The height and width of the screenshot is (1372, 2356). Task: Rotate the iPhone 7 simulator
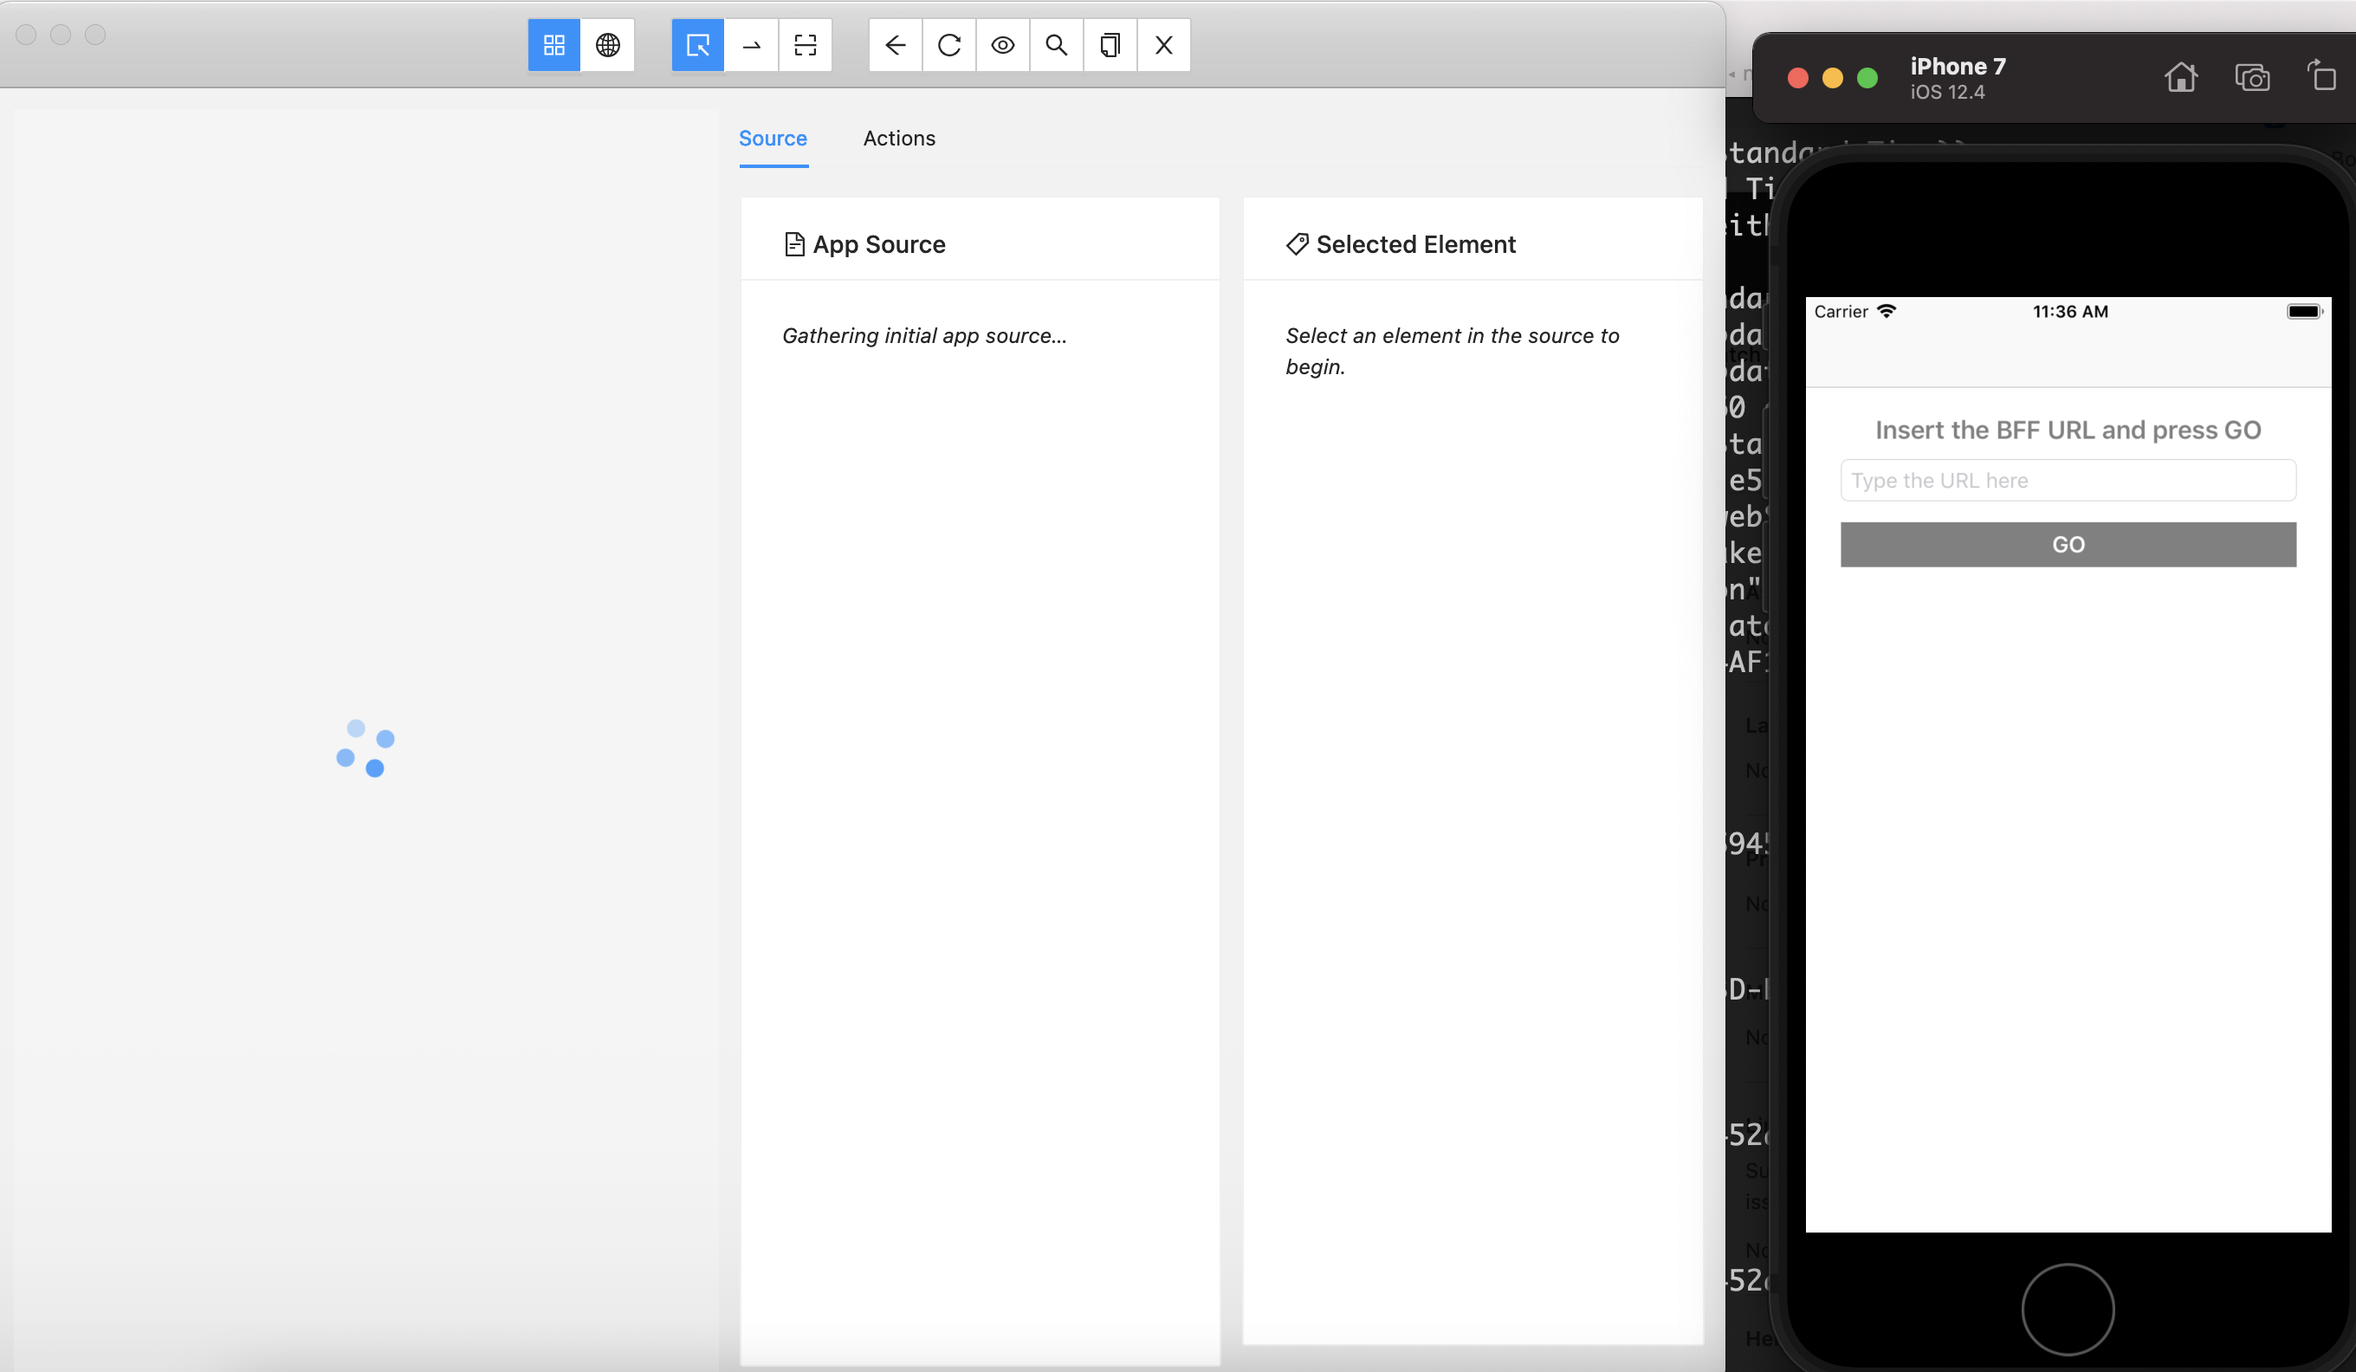pos(2323,76)
